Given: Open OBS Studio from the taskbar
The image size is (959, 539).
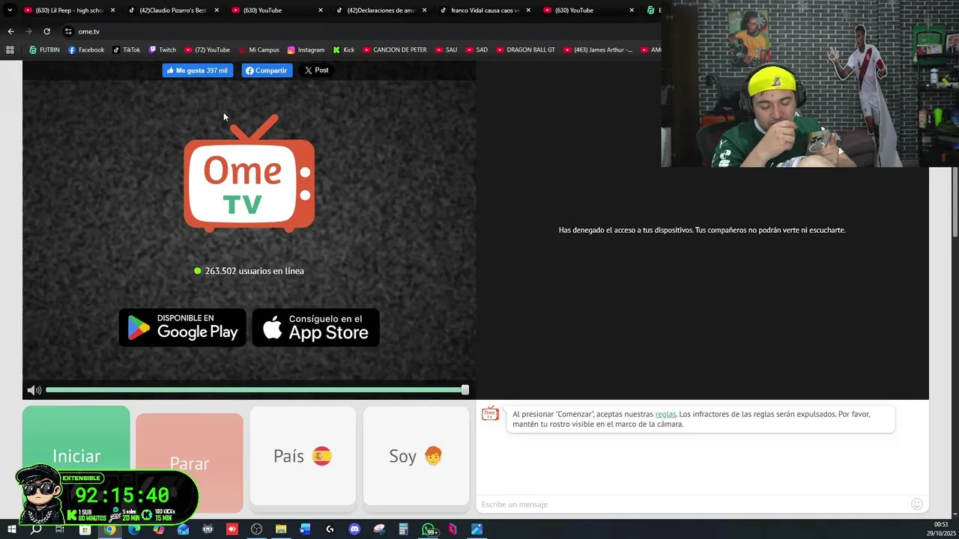Looking at the screenshot, I should click(x=257, y=529).
